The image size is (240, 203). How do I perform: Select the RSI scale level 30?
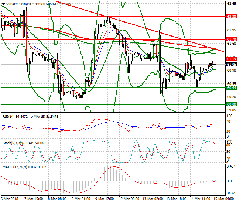228,131
